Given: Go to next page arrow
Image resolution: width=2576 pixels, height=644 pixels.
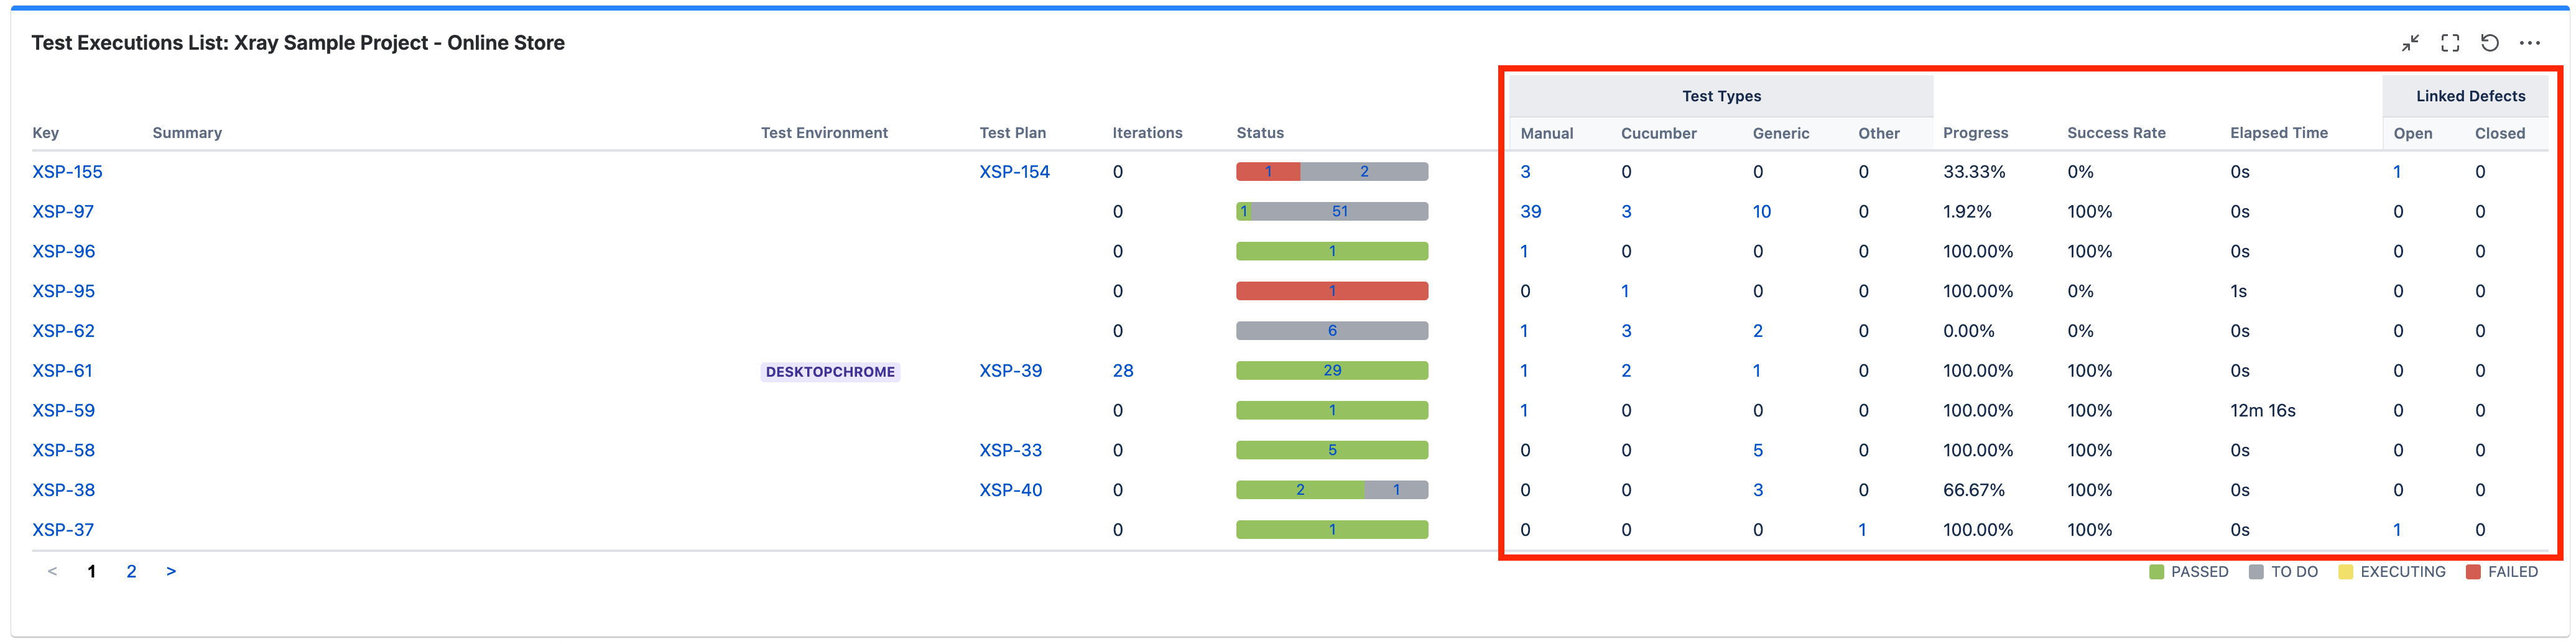Looking at the screenshot, I should [x=171, y=571].
